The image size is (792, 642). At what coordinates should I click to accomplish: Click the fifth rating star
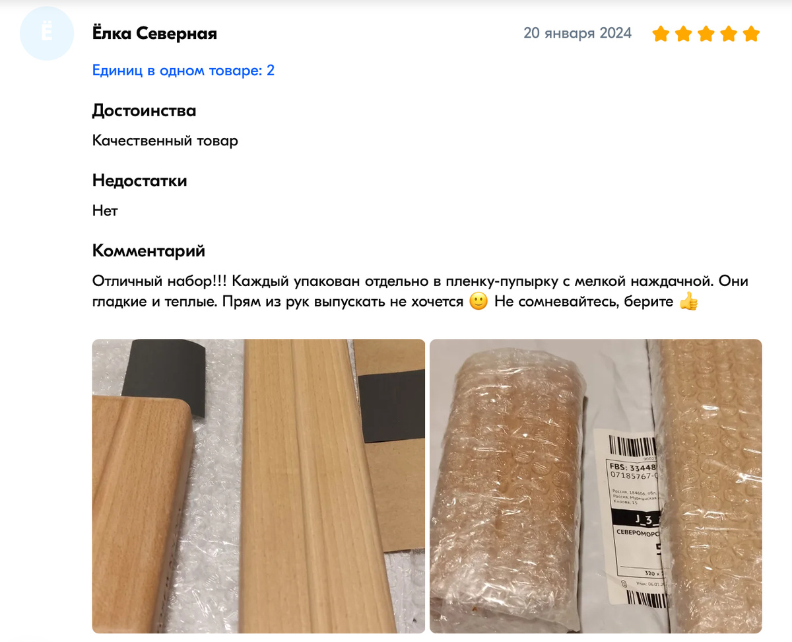pos(752,34)
